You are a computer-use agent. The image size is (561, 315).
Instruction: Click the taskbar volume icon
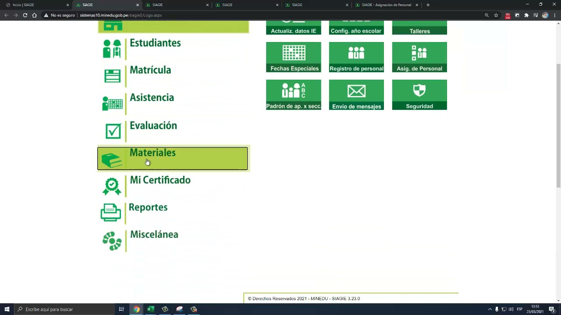pyautogui.click(x=511, y=309)
